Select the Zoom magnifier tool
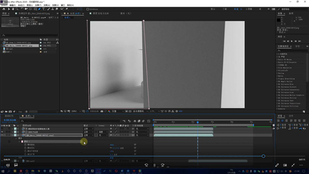Screen dimensions: 309x174 (18, 9)
